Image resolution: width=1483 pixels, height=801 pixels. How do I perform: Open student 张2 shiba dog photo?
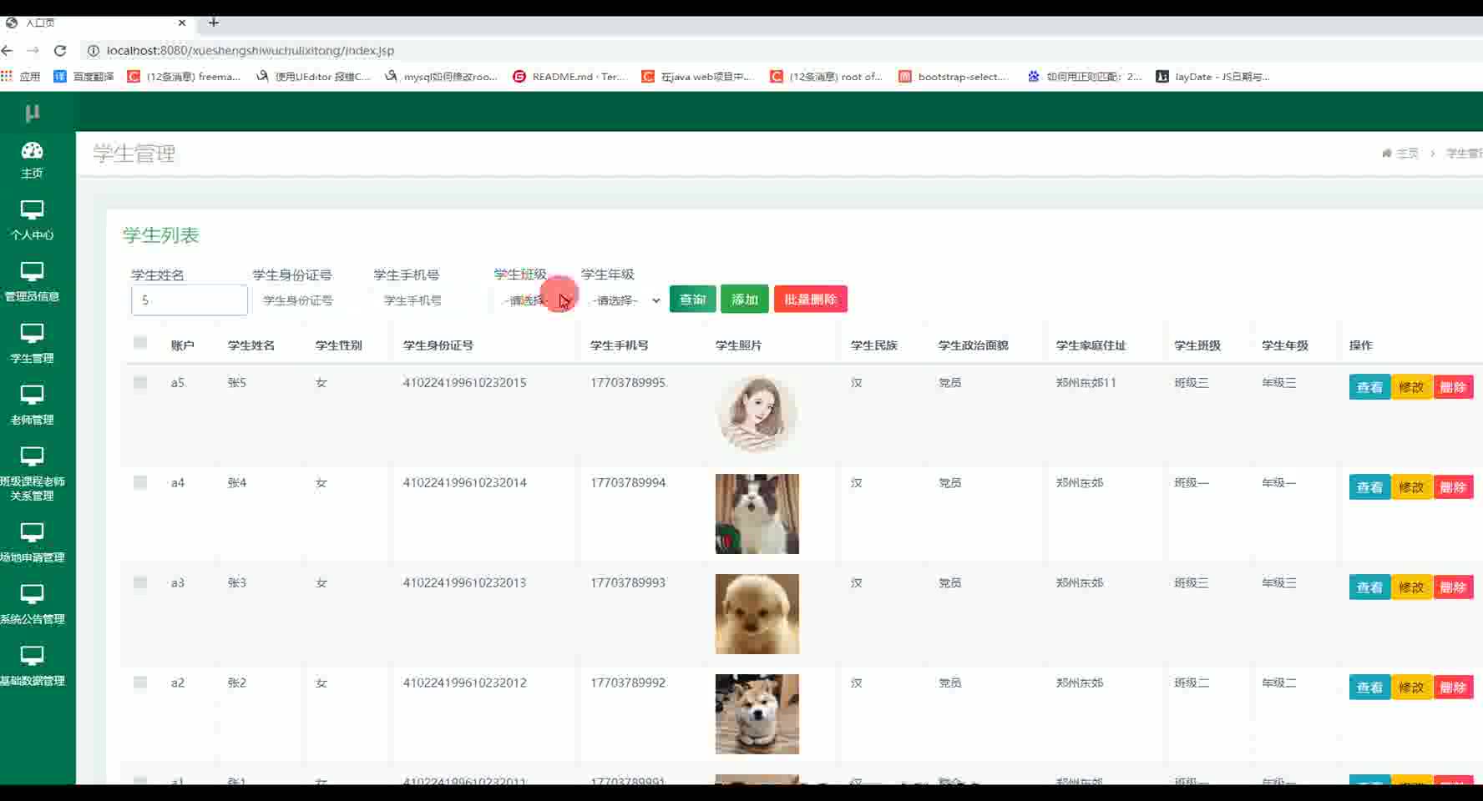click(757, 714)
